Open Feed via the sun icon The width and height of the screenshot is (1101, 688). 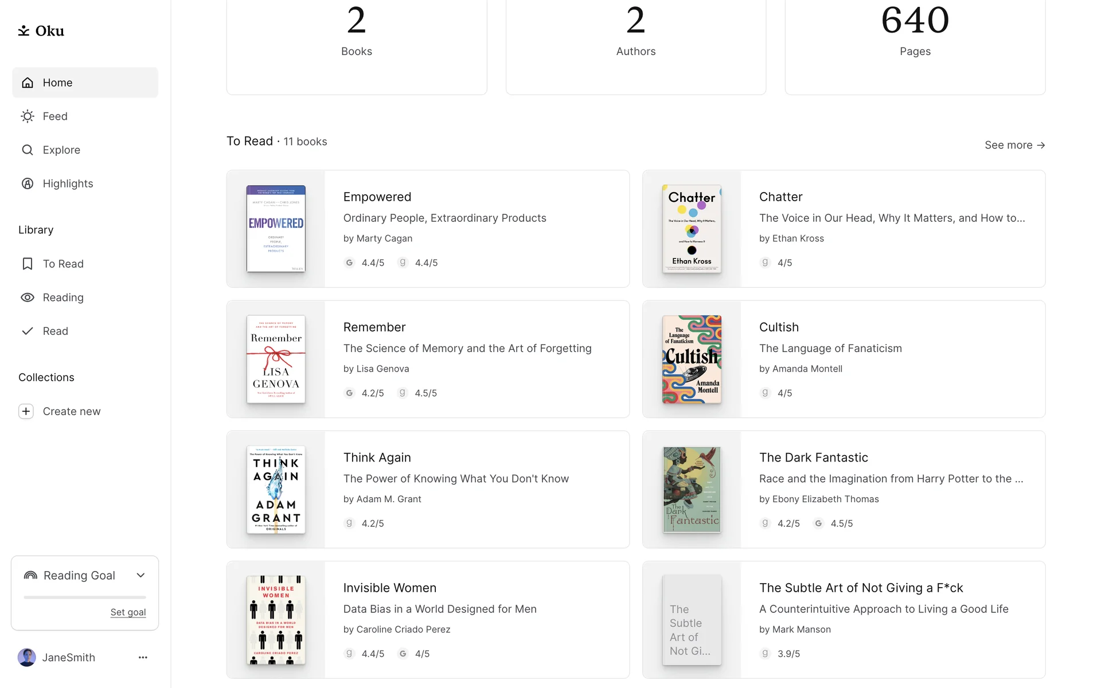tap(28, 116)
